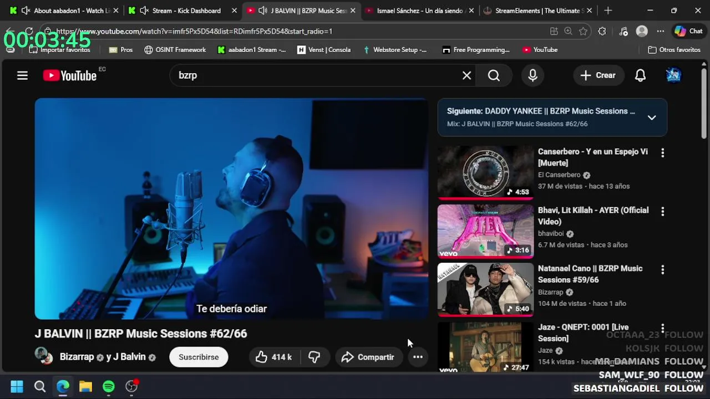Viewport: 710px width, 399px height.
Task: Open a new browser tab
Action: 608,11
